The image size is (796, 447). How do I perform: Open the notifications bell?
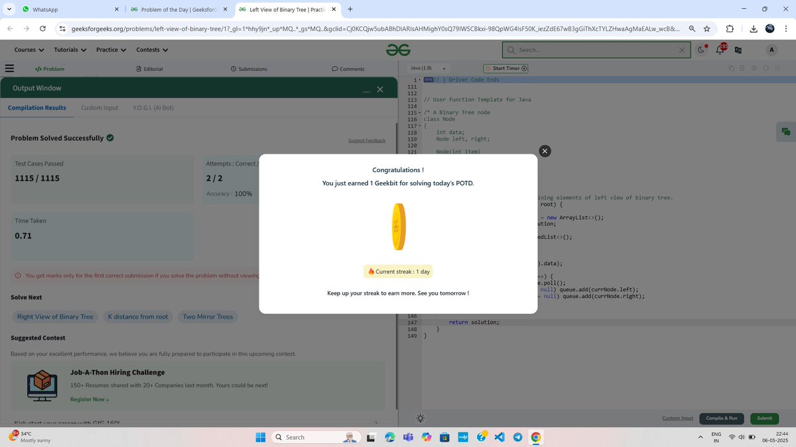click(x=720, y=50)
